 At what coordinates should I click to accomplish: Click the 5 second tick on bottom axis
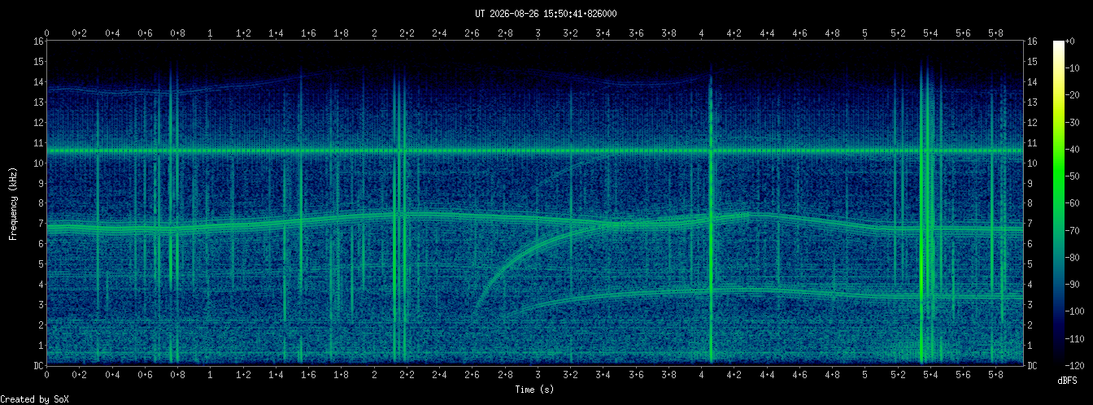click(864, 374)
